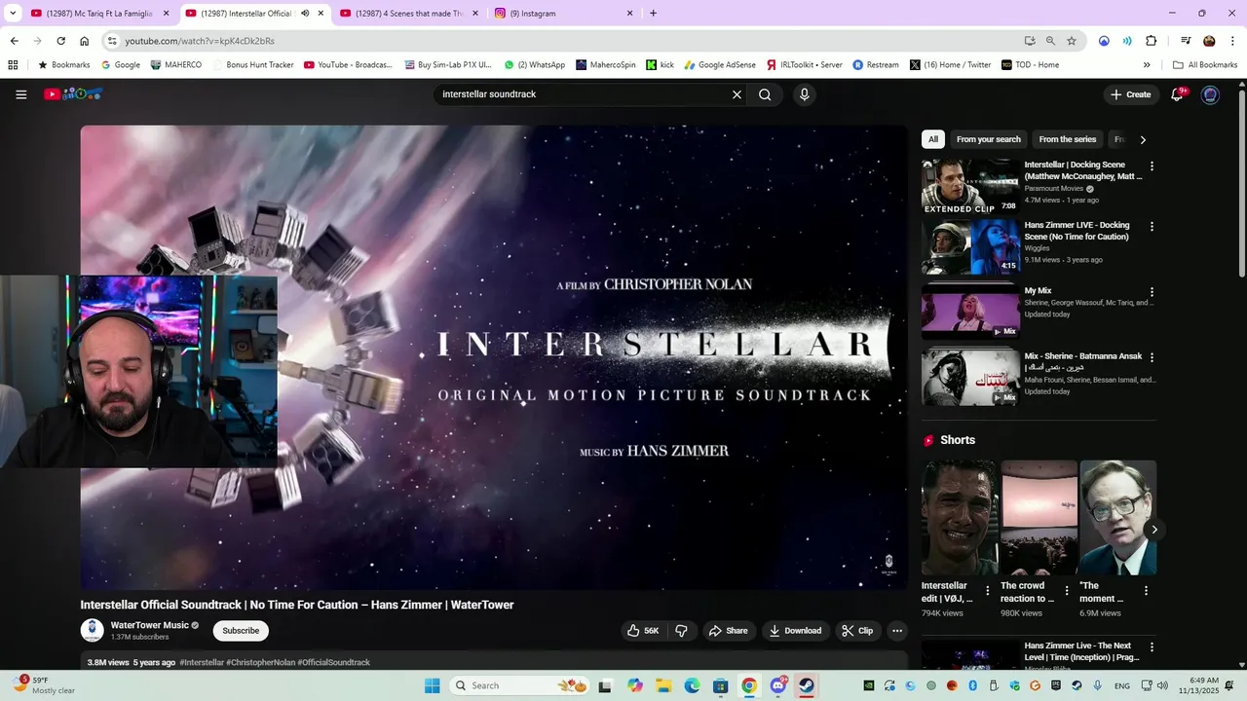Open the WhatsApp bookmark
This screenshot has width=1247, height=701.
[x=535, y=65]
